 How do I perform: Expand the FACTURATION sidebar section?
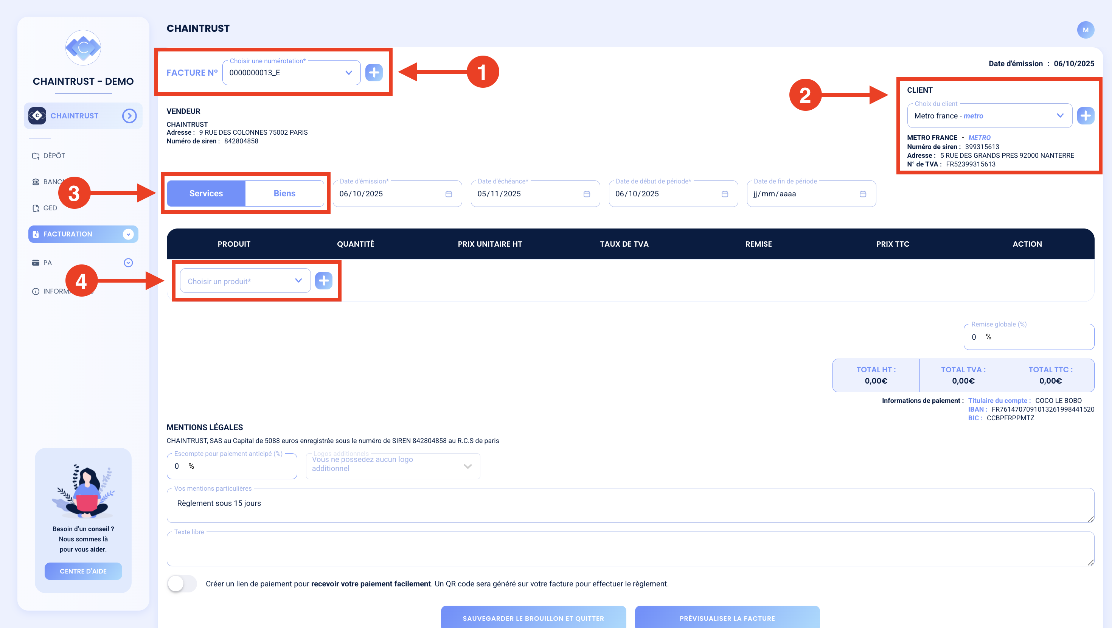128,234
